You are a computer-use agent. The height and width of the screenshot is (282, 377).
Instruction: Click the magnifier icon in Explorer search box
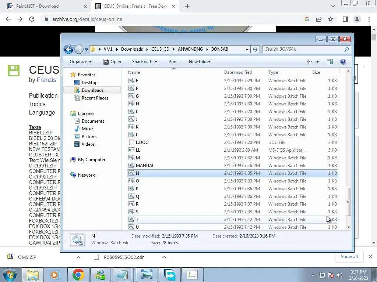coord(346,49)
